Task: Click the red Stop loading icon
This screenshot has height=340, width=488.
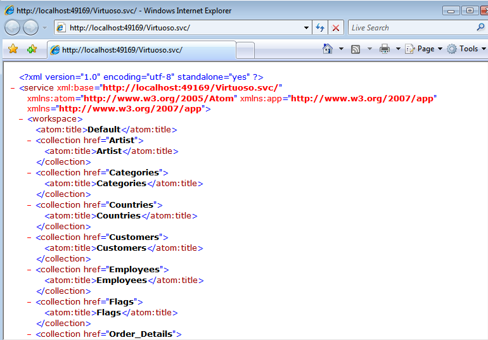Action: (336, 28)
